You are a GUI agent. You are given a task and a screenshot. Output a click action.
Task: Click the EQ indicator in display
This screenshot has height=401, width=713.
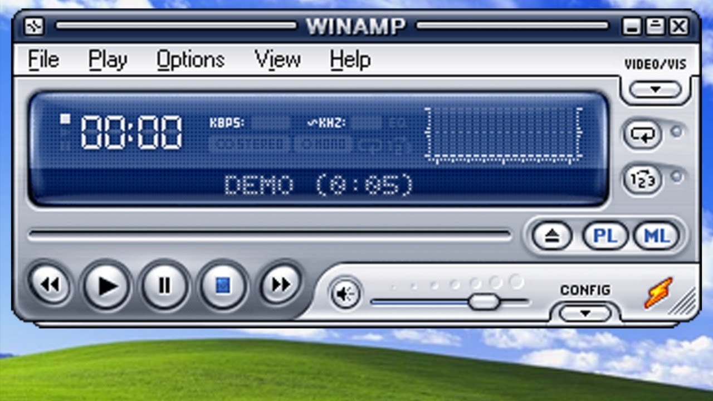[398, 123]
